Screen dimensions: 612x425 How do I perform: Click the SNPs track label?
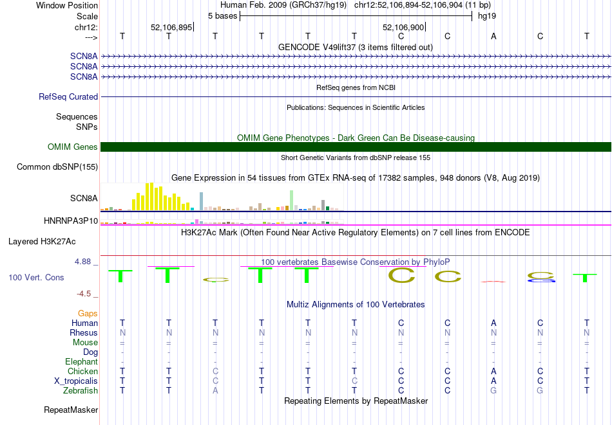point(87,127)
